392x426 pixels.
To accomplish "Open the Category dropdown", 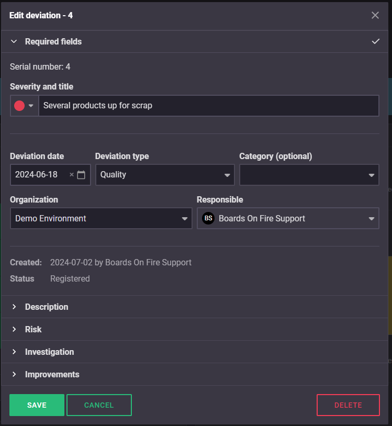I will [x=309, y=175].
